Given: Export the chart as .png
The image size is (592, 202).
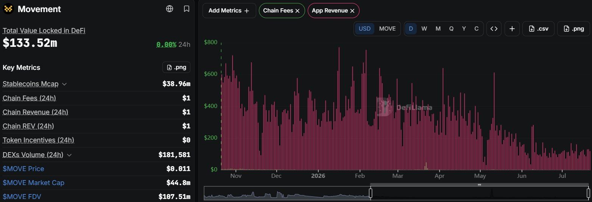Looking at the screenshot, I should tap(573, 29).
